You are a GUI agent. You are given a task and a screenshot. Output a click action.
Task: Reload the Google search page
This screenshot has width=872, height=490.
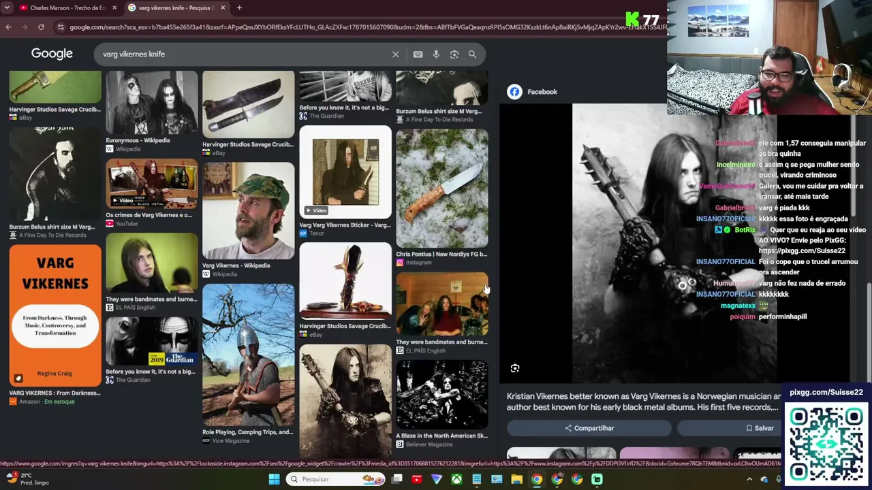(x=41, y=27)
